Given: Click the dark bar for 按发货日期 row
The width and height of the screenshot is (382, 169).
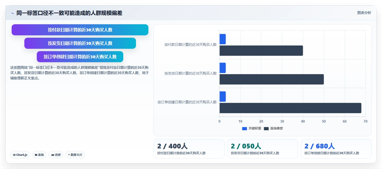Looking at the screenshot, I should tap(272, 79).
